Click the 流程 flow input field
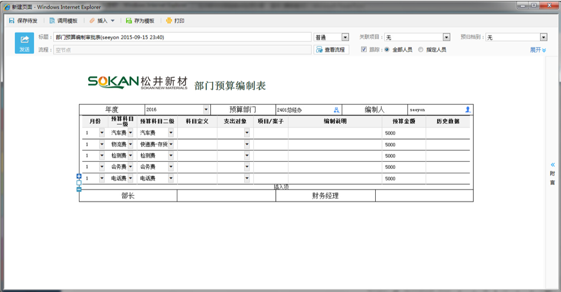Image resolution: width=561 pixels, height=292 pixels. click(183, 50)
